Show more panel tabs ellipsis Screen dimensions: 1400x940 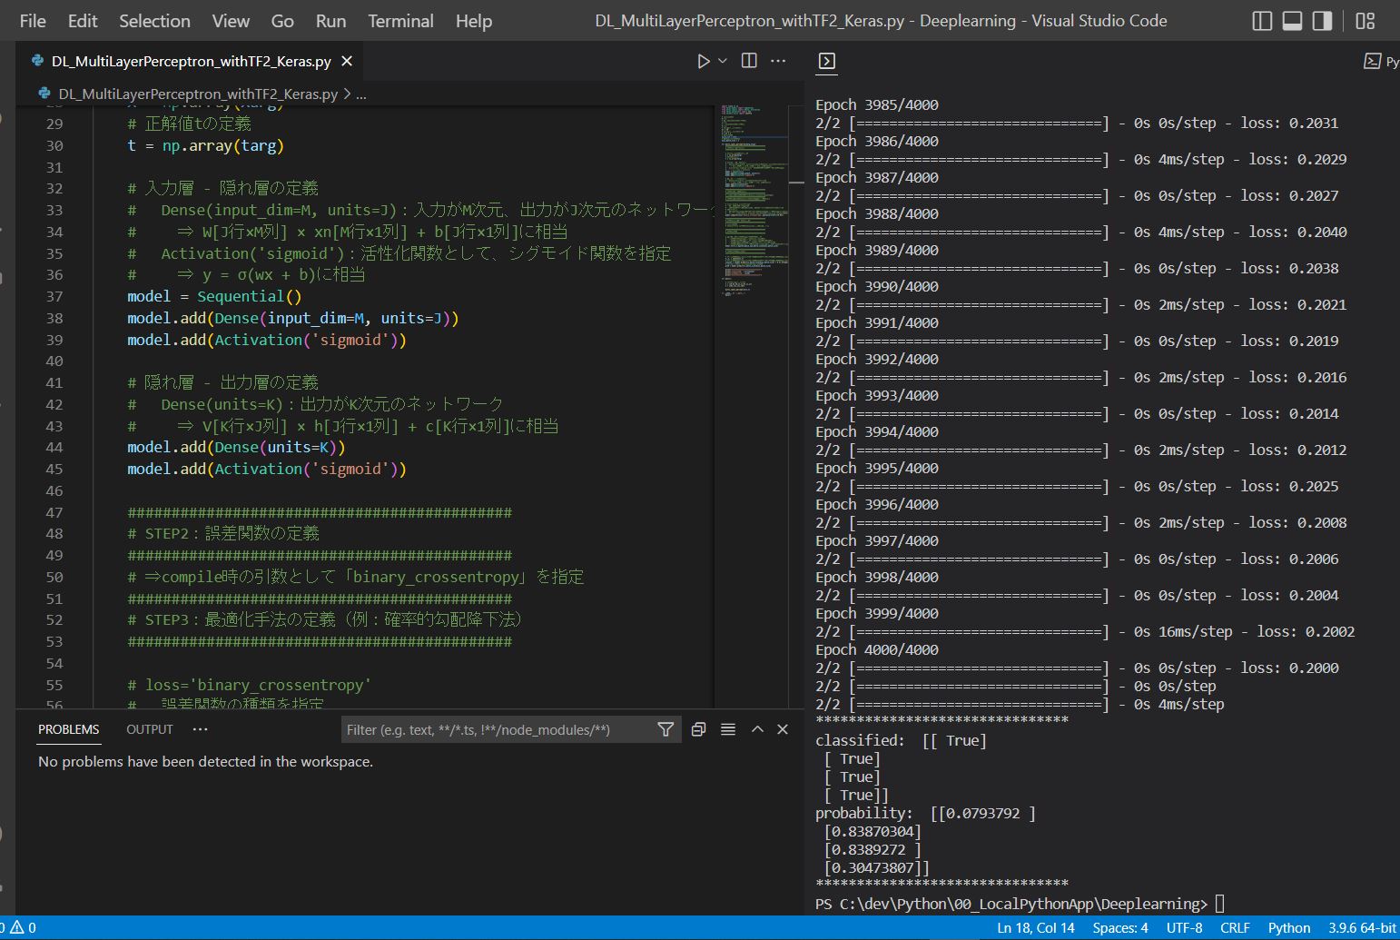click(201, 729)
